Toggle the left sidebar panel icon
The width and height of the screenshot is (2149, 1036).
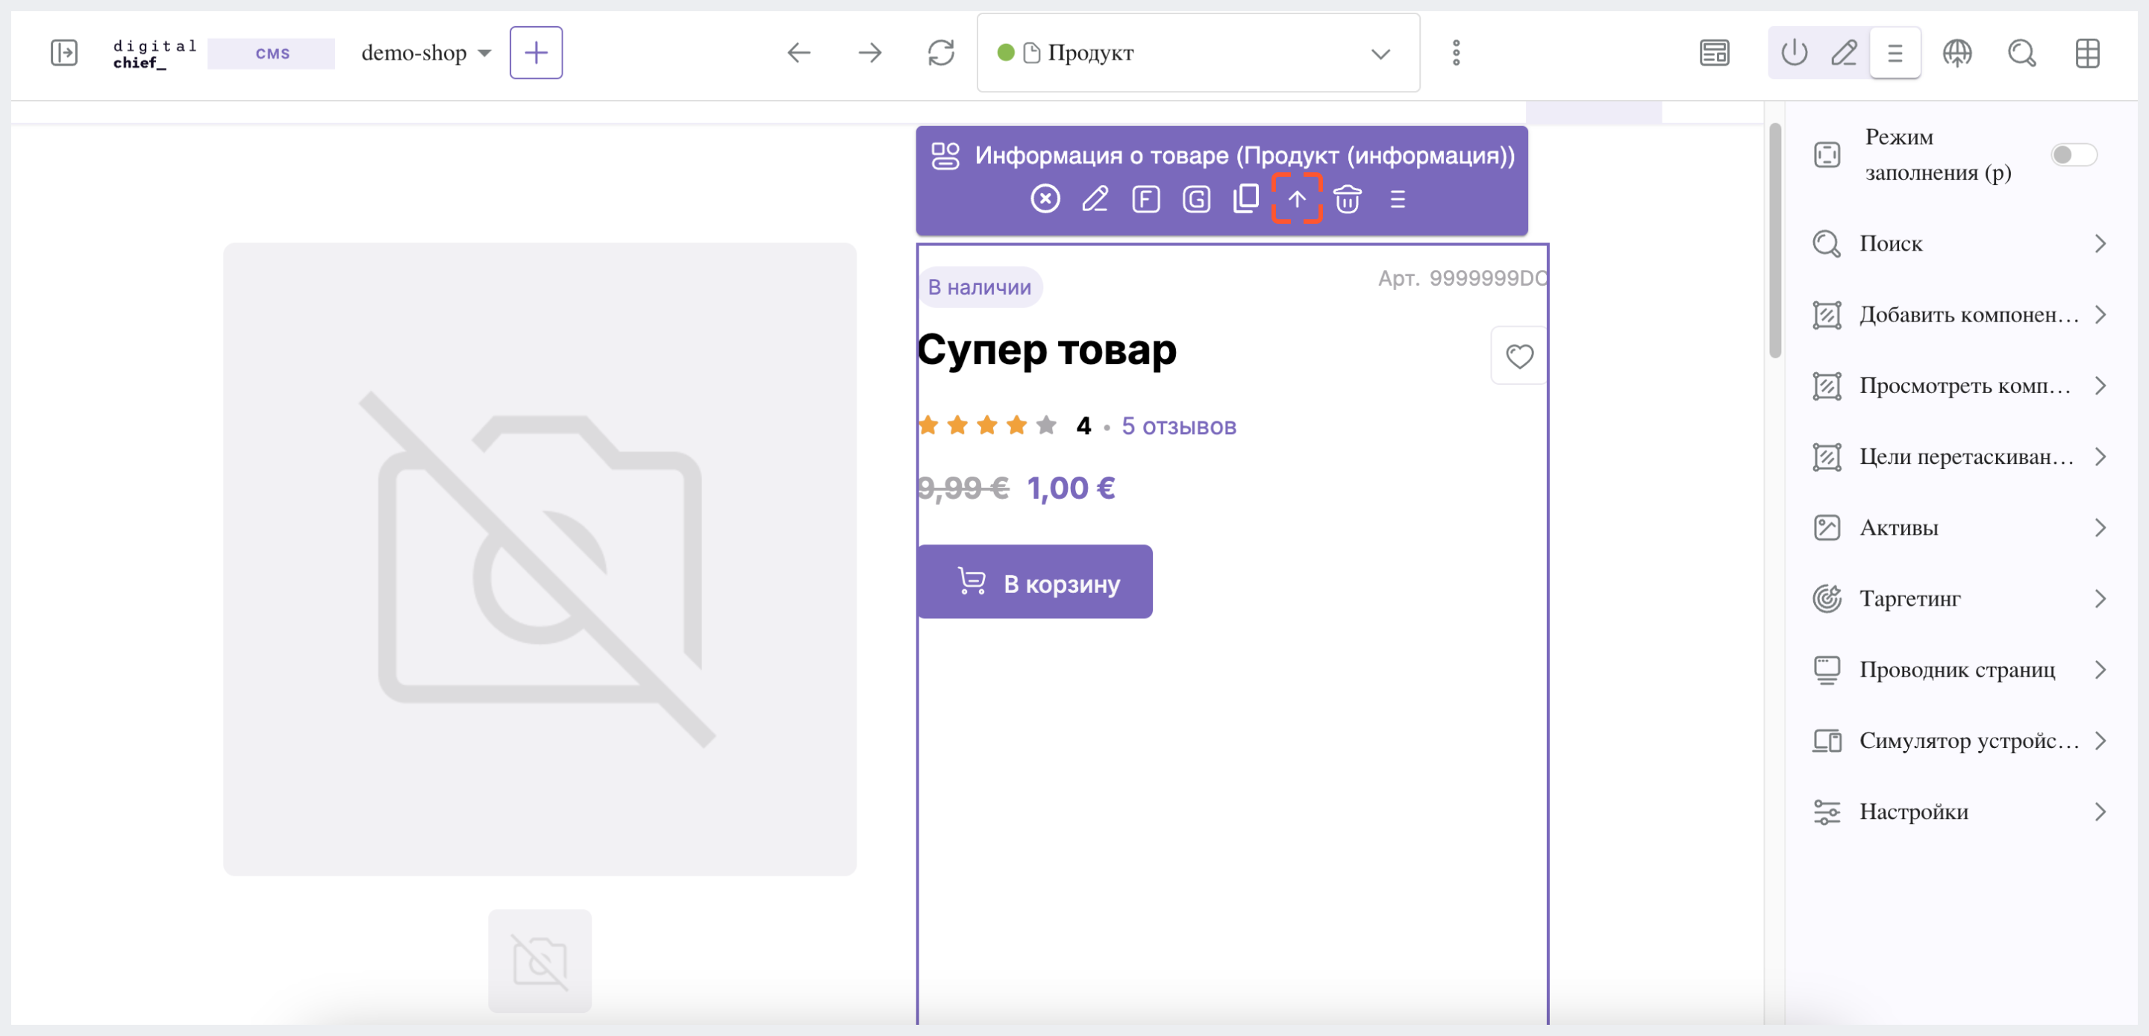(x=63, y=52)
